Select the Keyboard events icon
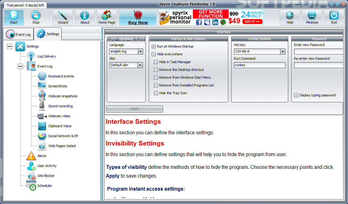The width and height of the screenshot is (348, 204). [x=42, y=76]
